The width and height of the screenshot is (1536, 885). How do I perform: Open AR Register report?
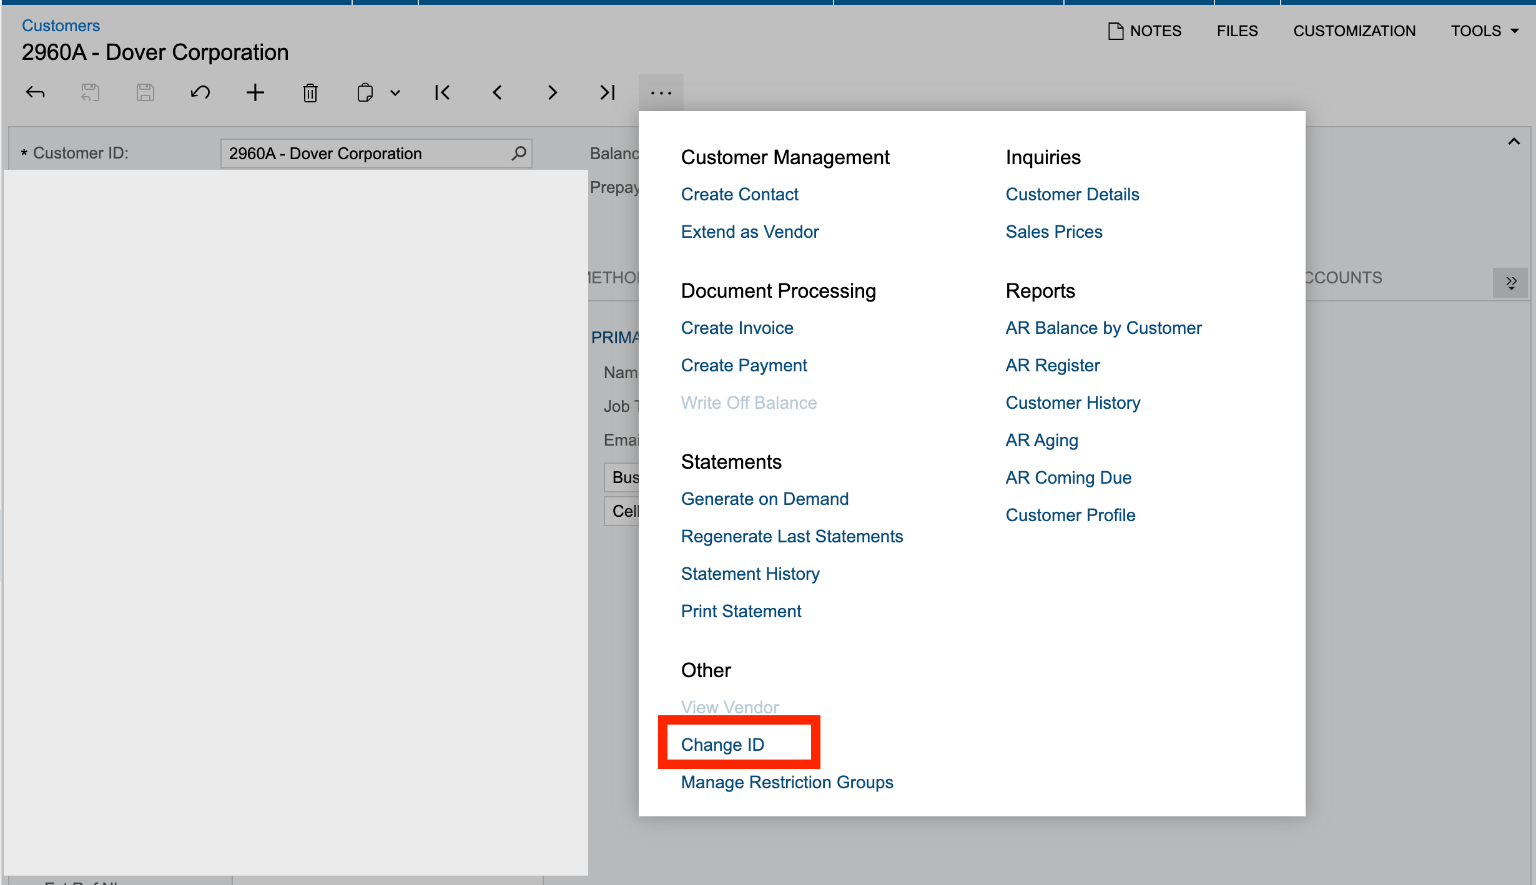[x=1053, y=365]
